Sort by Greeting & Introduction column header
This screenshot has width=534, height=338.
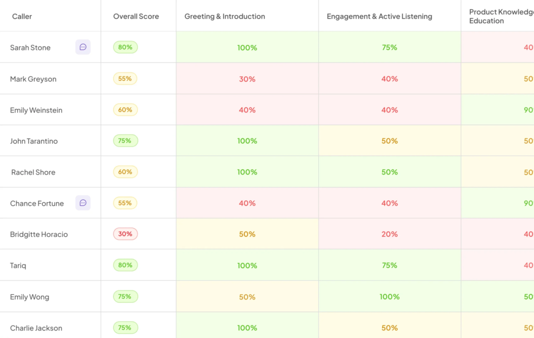224,16
